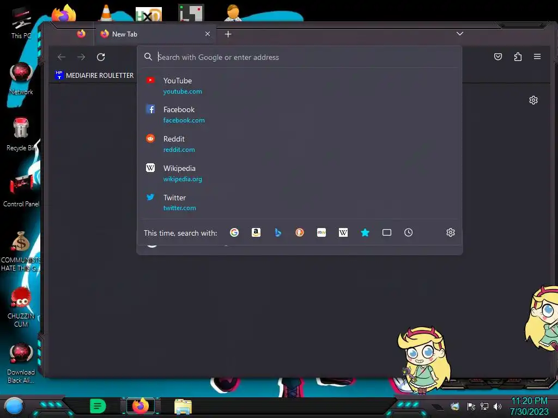The height and width of the screenshot is (418, 558).
Task: Open the green notes app on taskbar
Action: click(x=98, y=406)
